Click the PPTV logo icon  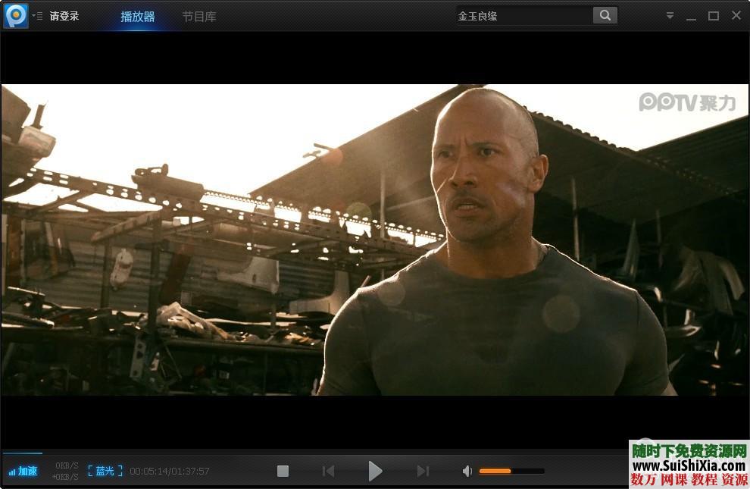[16, 15]
